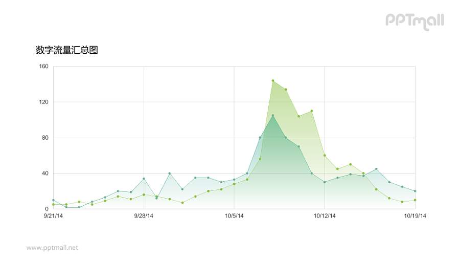Click the 80 label on the y-axis
This screenshot has height=259, width=460.
click(x=45, y=138)
